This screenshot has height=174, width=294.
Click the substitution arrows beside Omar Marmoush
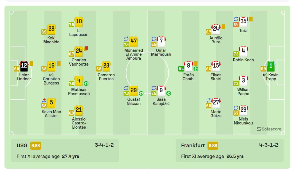point(154,39)
